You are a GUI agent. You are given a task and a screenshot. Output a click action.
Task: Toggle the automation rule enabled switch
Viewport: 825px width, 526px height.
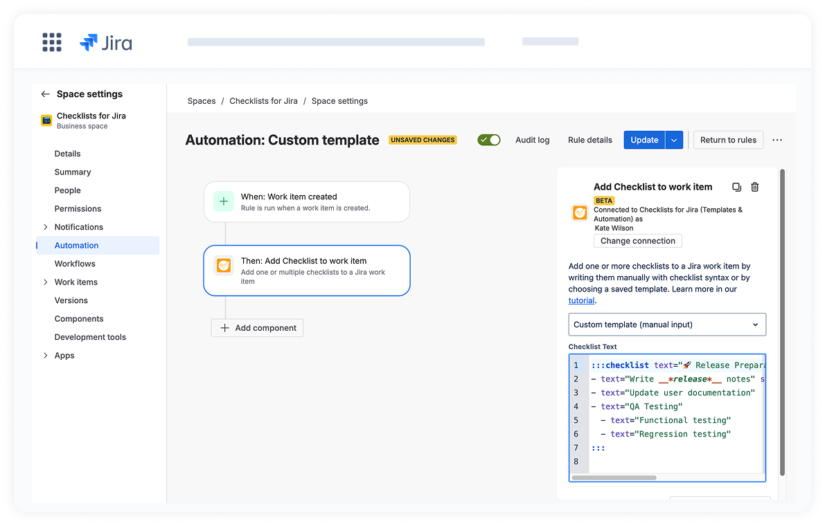[489, 140]
